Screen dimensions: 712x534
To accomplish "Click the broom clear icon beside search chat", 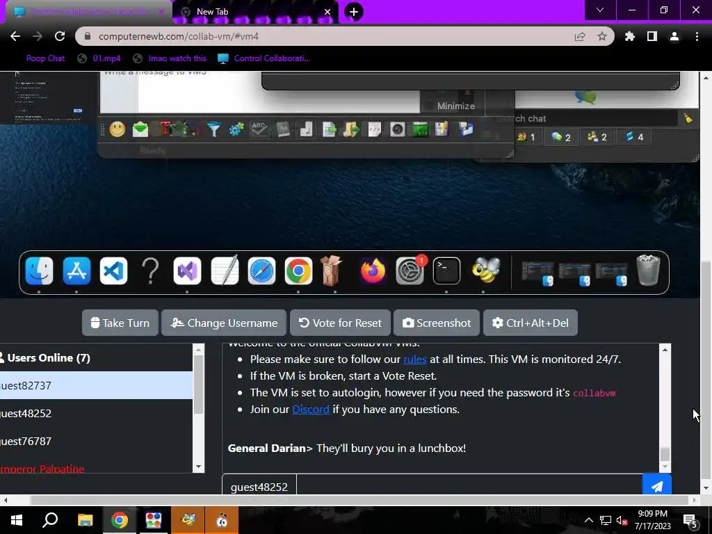I will pos(688,118).
